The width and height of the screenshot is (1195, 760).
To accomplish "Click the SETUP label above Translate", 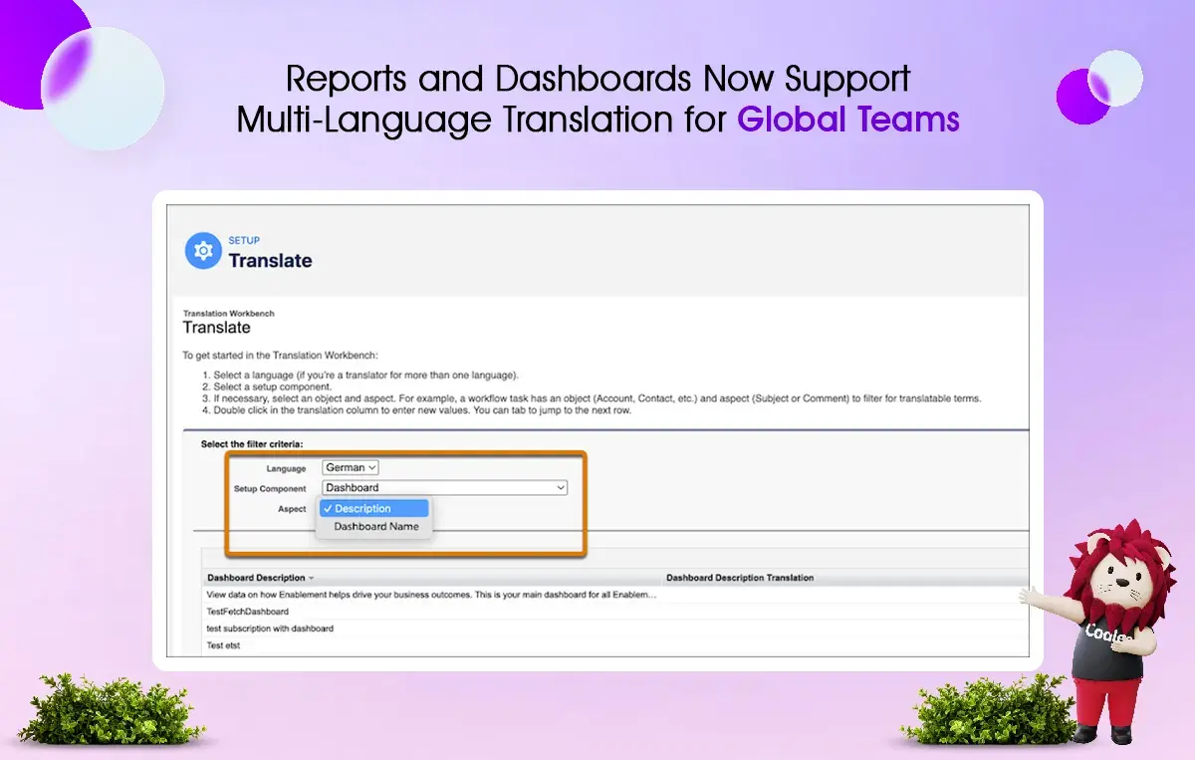I will click(244, 240).
